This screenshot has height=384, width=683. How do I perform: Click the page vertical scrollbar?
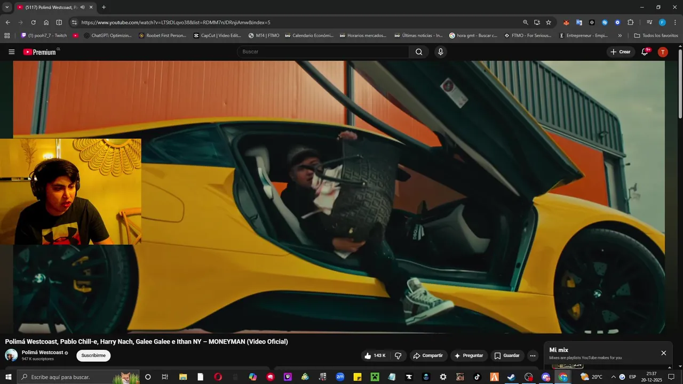coord(680,84)
